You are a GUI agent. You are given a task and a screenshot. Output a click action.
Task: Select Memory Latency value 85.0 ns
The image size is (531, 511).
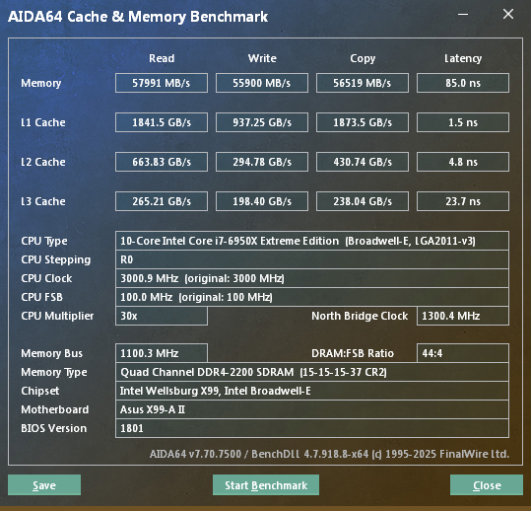463,83
